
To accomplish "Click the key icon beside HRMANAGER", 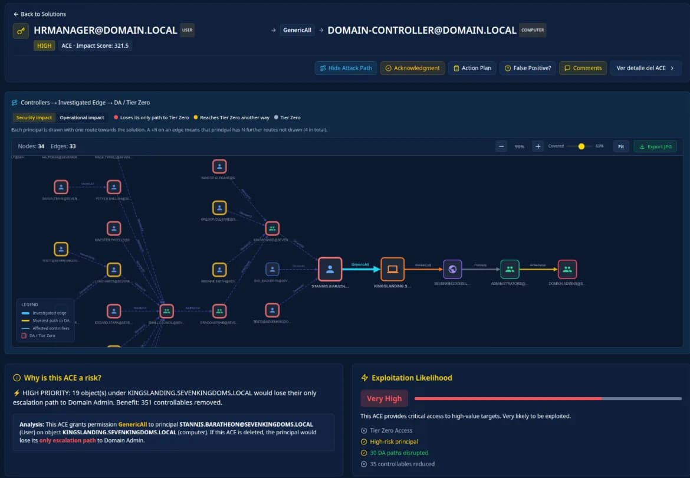I will 21,31.
